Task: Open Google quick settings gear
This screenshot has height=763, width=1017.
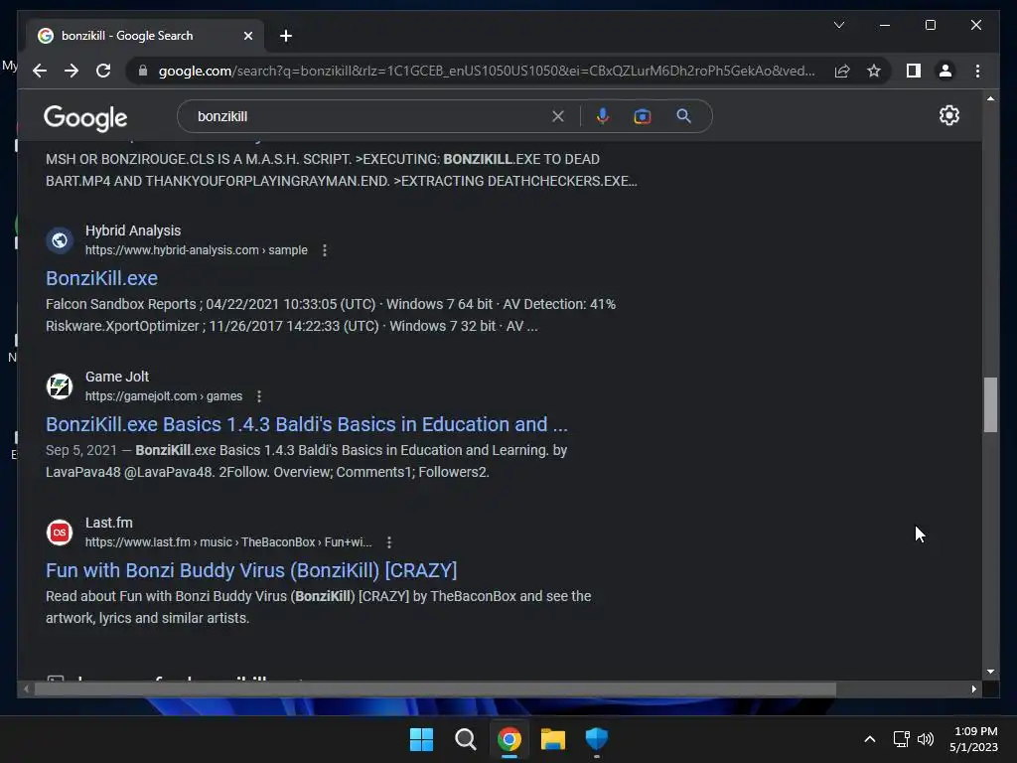Action: pyautogui.click(x=948, y=115)
